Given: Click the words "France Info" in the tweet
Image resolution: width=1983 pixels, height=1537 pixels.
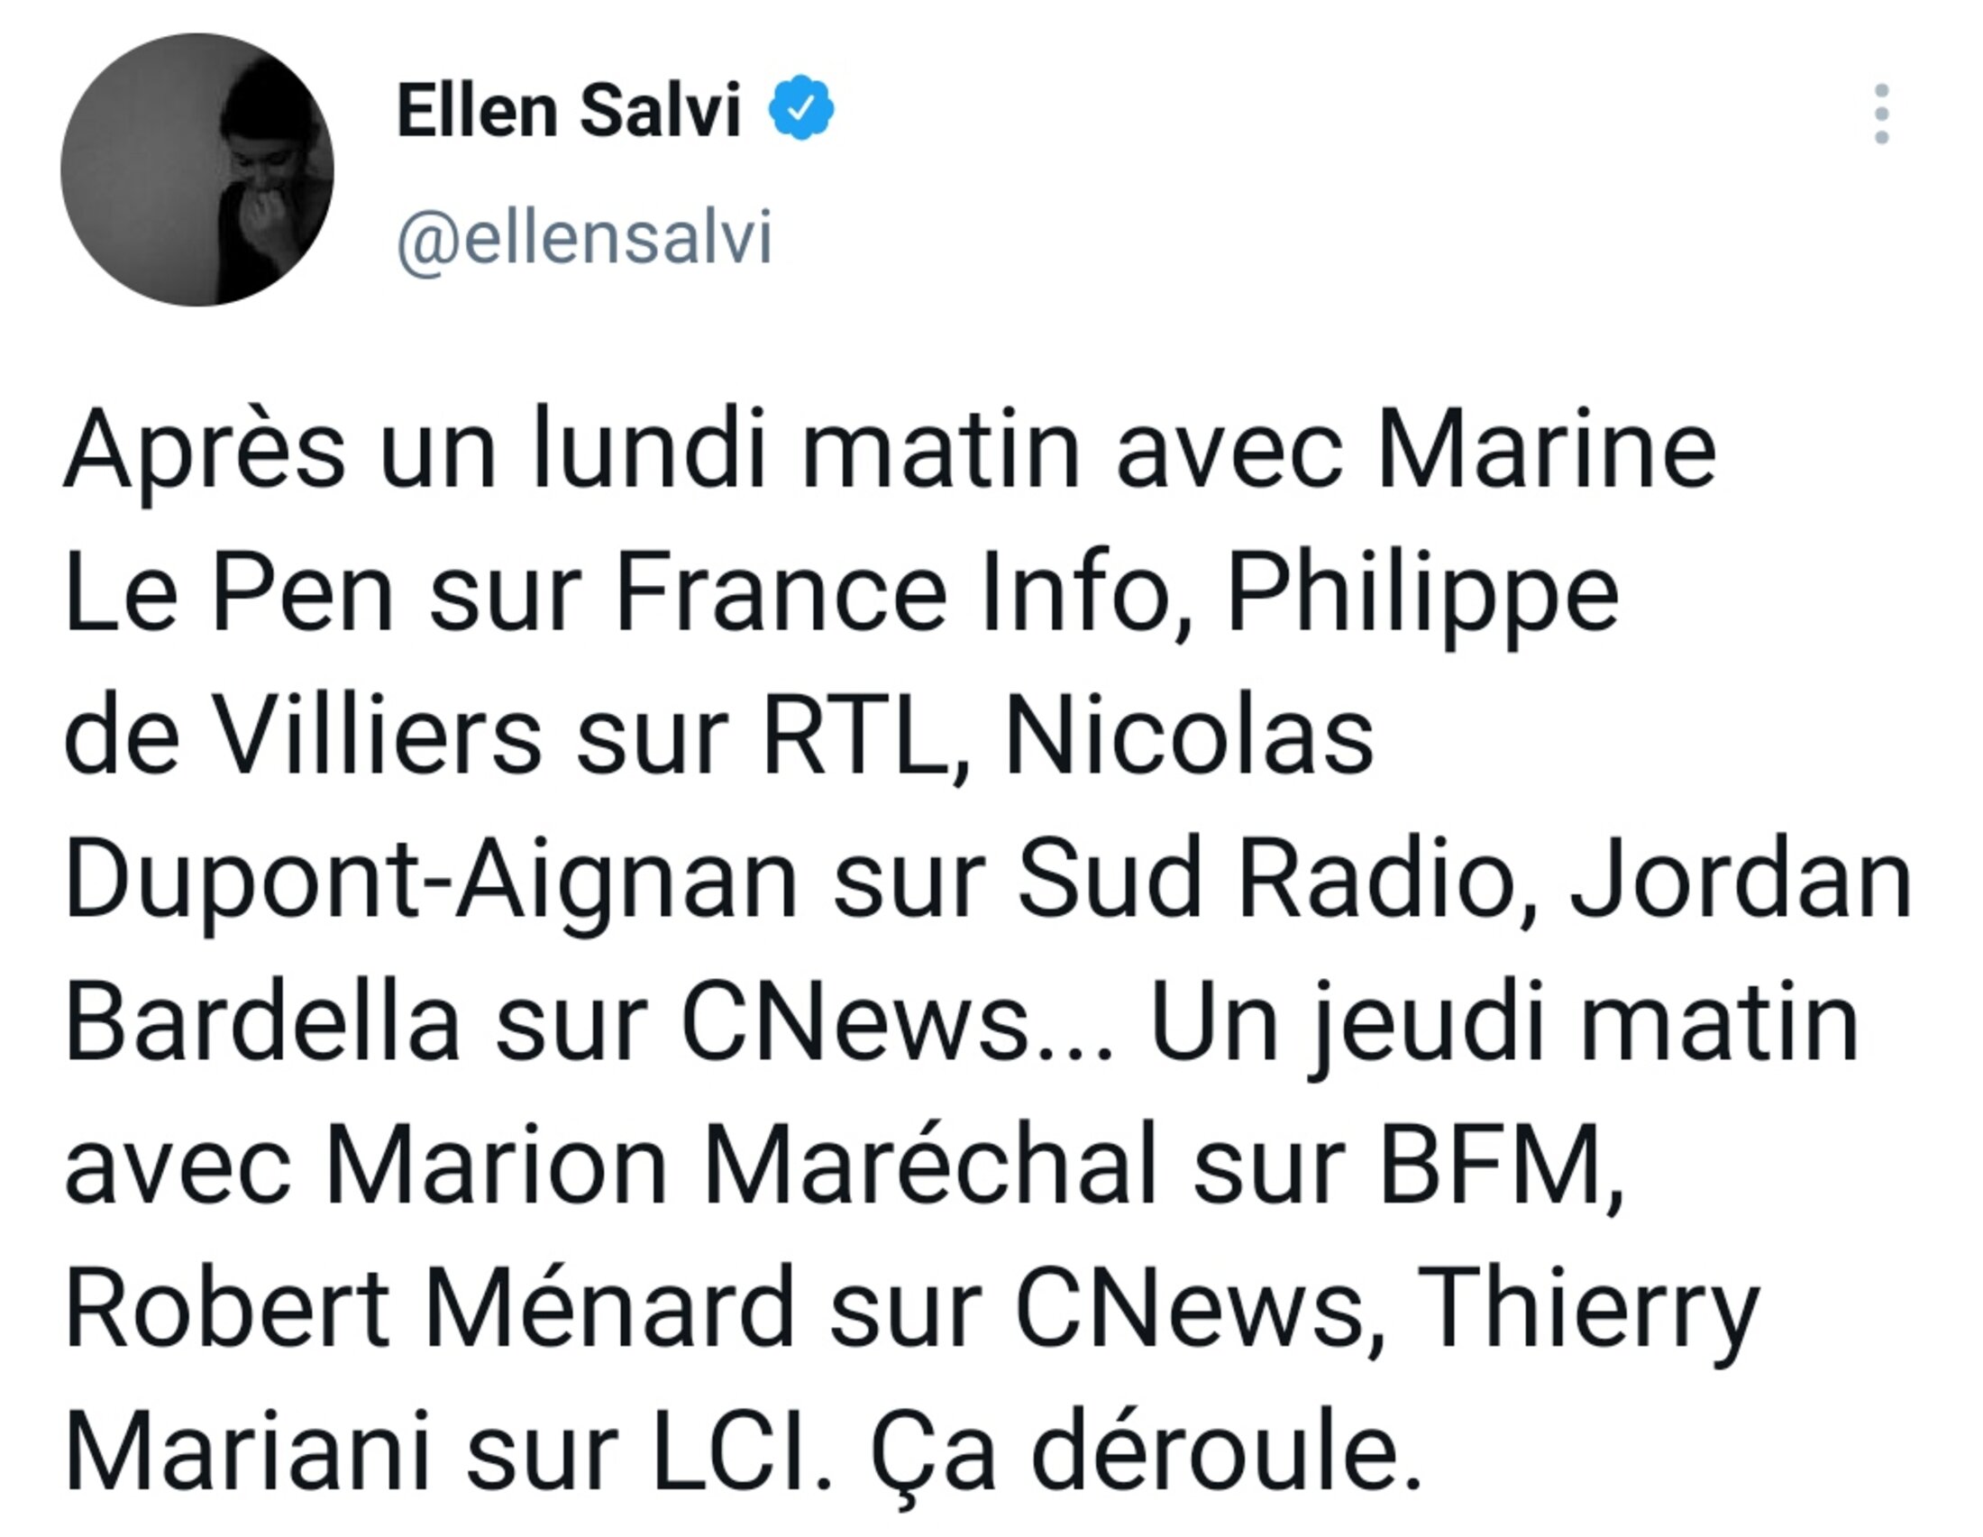Looking at the screenshot, I should tap(892, 594).
